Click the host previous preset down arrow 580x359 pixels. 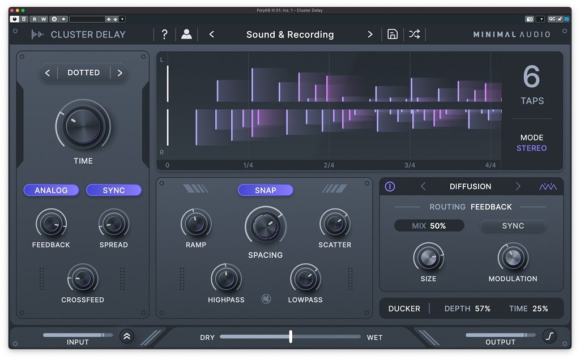[116, 19]
